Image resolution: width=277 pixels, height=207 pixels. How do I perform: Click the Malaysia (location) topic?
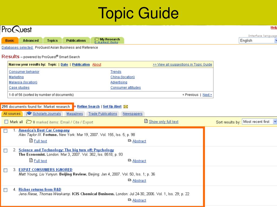(x=23, y=82)
